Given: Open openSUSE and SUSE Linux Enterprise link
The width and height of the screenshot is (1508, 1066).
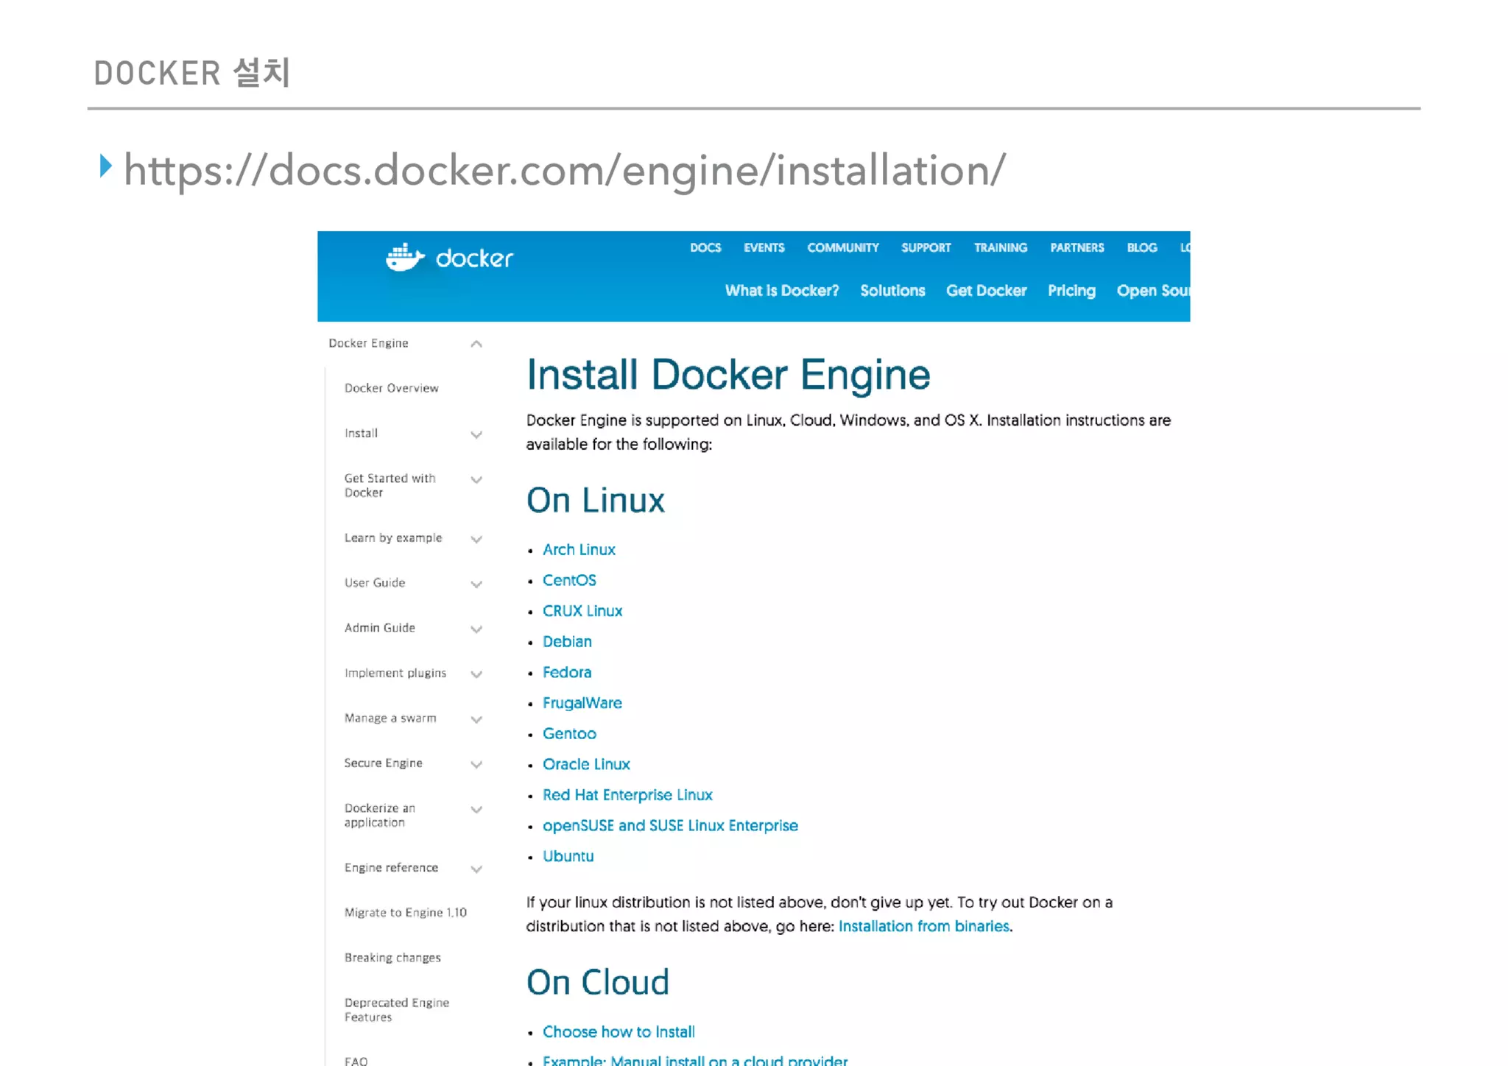Looking at the screenshot, I should click(670, 826).
